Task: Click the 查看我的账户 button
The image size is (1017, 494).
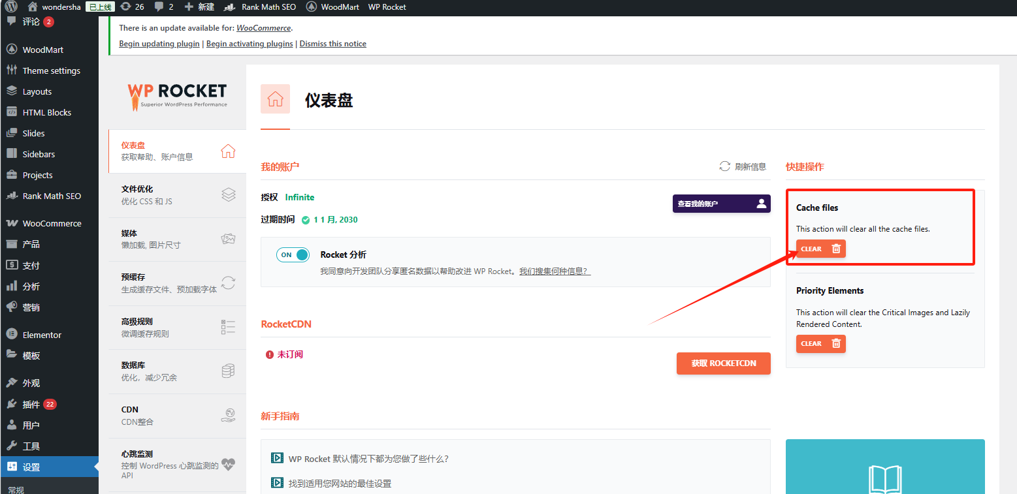Action: point(721,204)
